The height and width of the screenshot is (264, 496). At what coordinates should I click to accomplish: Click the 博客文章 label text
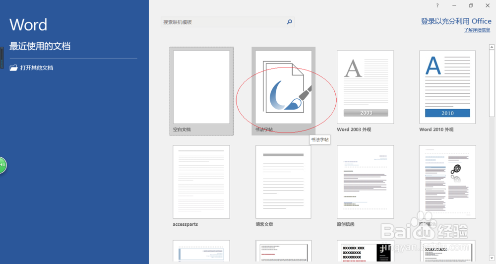[264, 224]
